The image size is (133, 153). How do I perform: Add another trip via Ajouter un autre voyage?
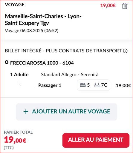point(66,112)
